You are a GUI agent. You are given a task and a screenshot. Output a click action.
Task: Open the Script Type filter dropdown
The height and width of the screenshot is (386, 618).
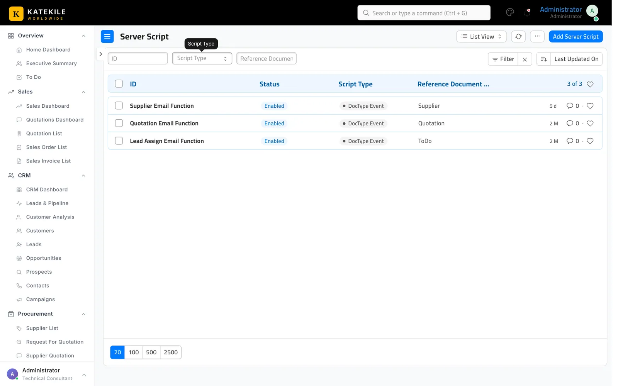[202, 58]
